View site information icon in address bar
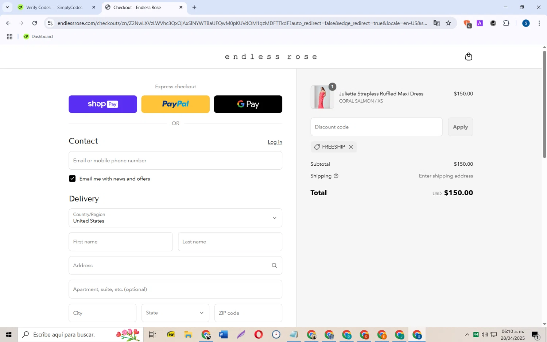Viewport: 547px width, 342px height. pos(50,23)
